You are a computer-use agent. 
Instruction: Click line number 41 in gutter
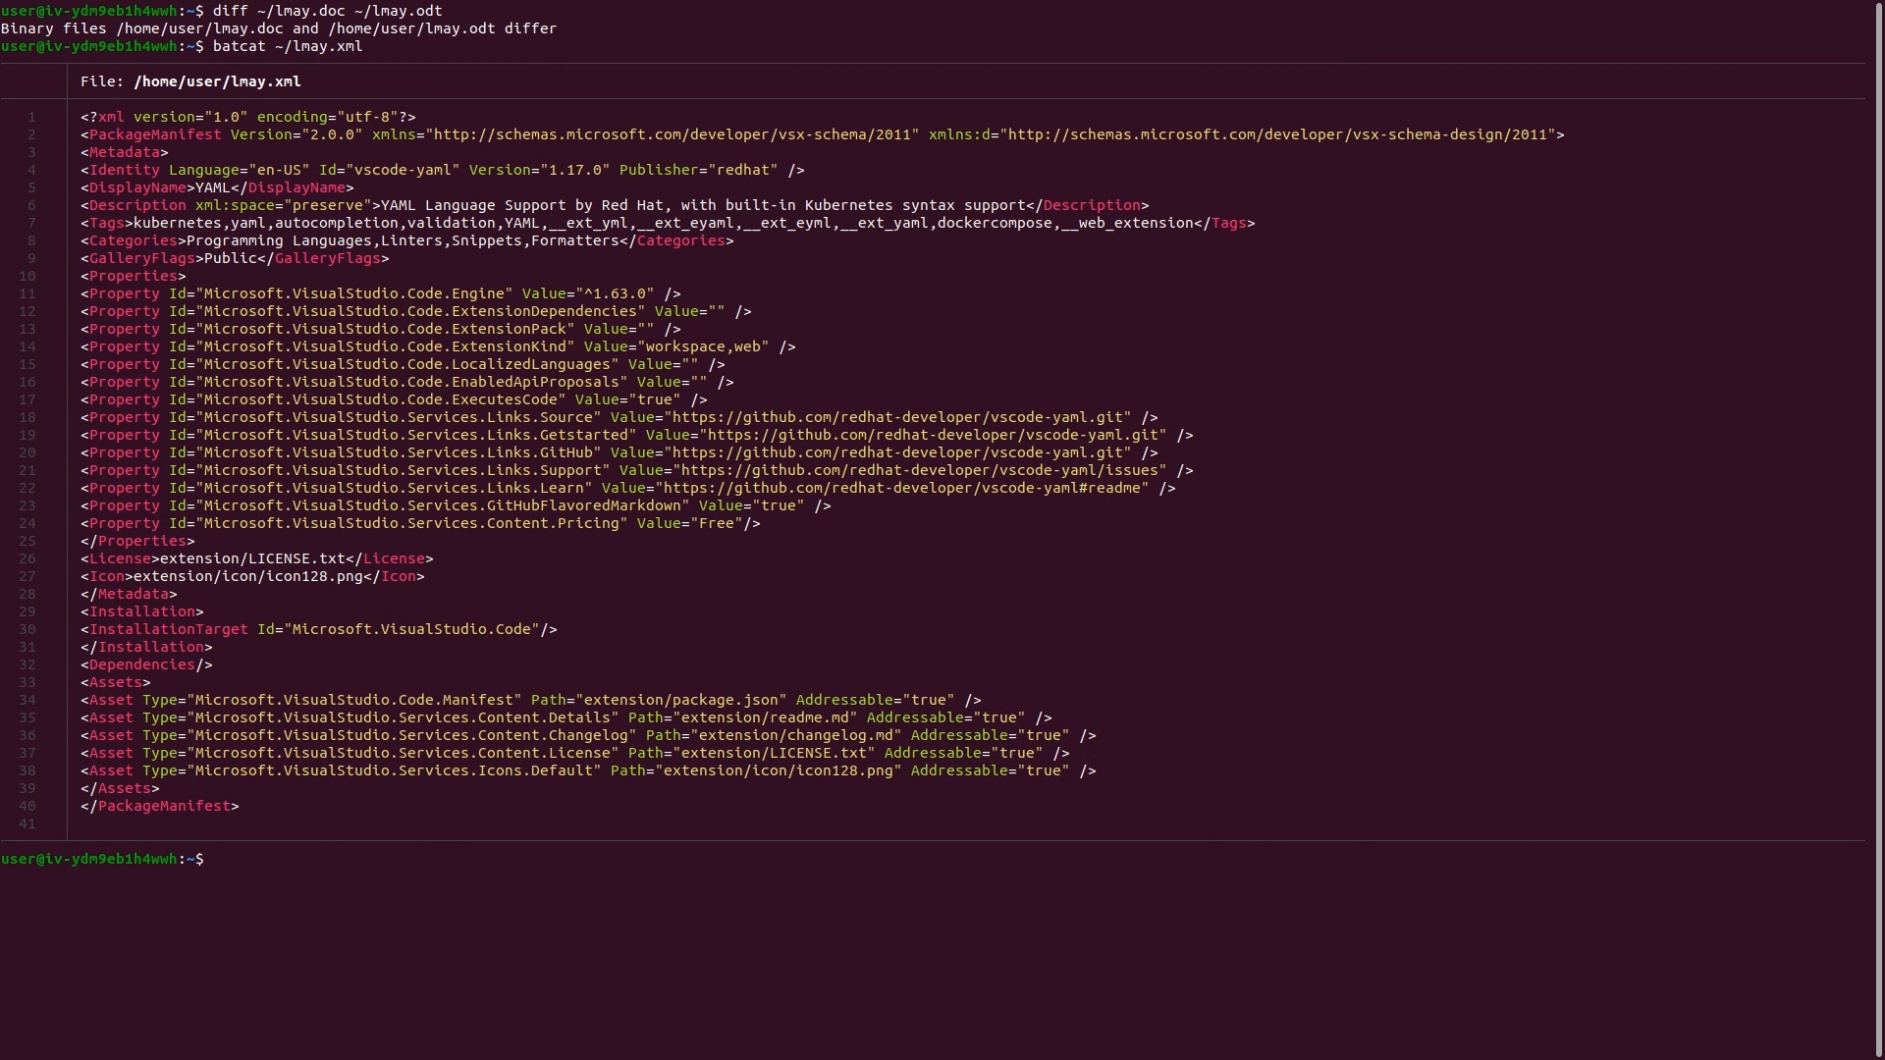point(27,823)
